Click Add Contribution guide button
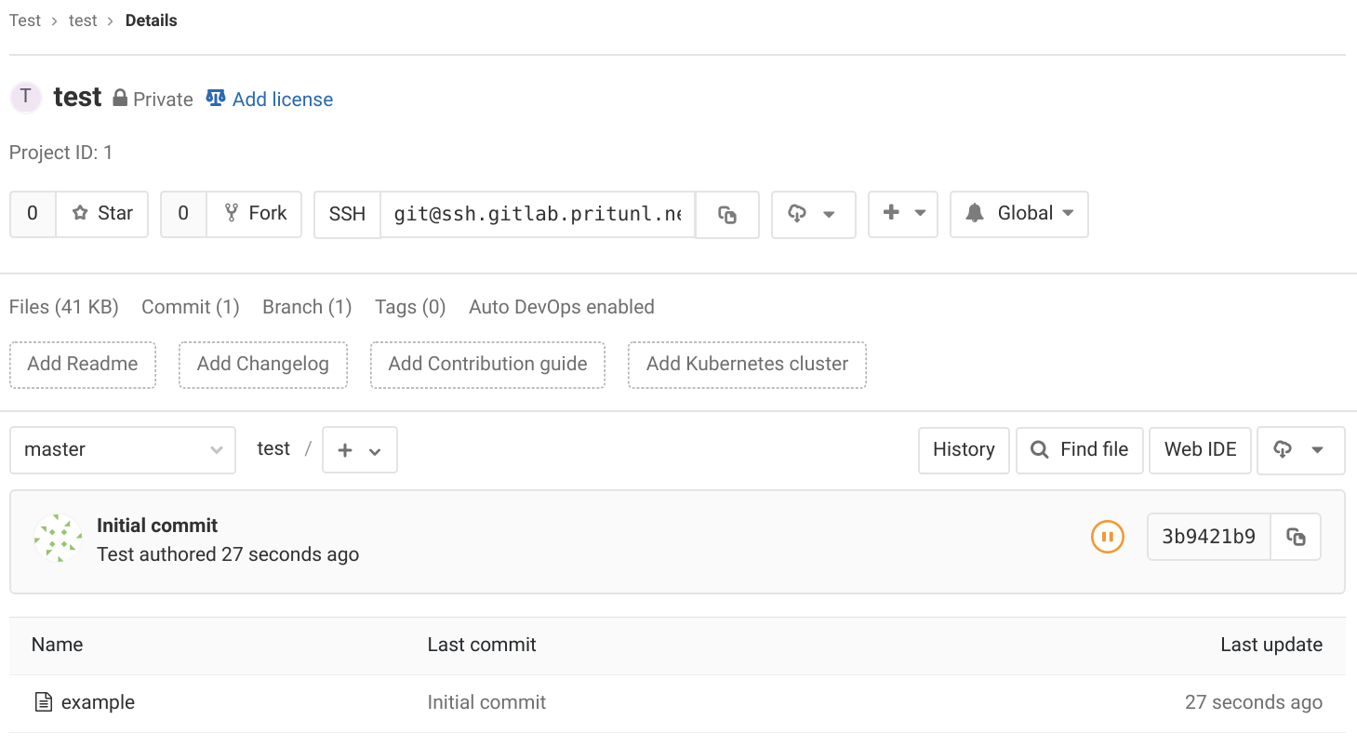Viewport: 1357px width, 746px height. tap(487, 365)
